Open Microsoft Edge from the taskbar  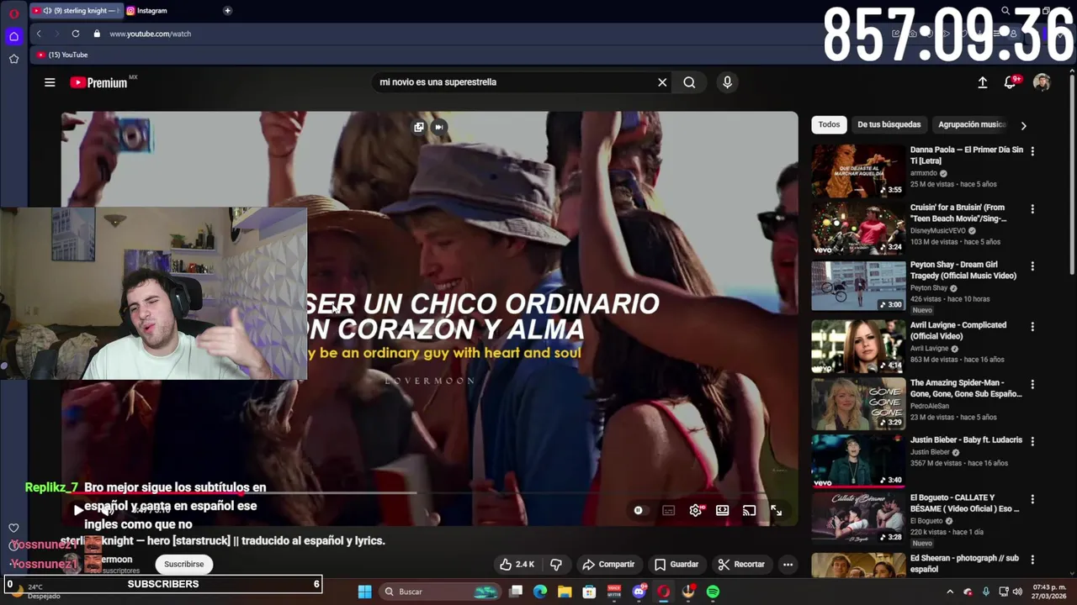coord(540,592)
